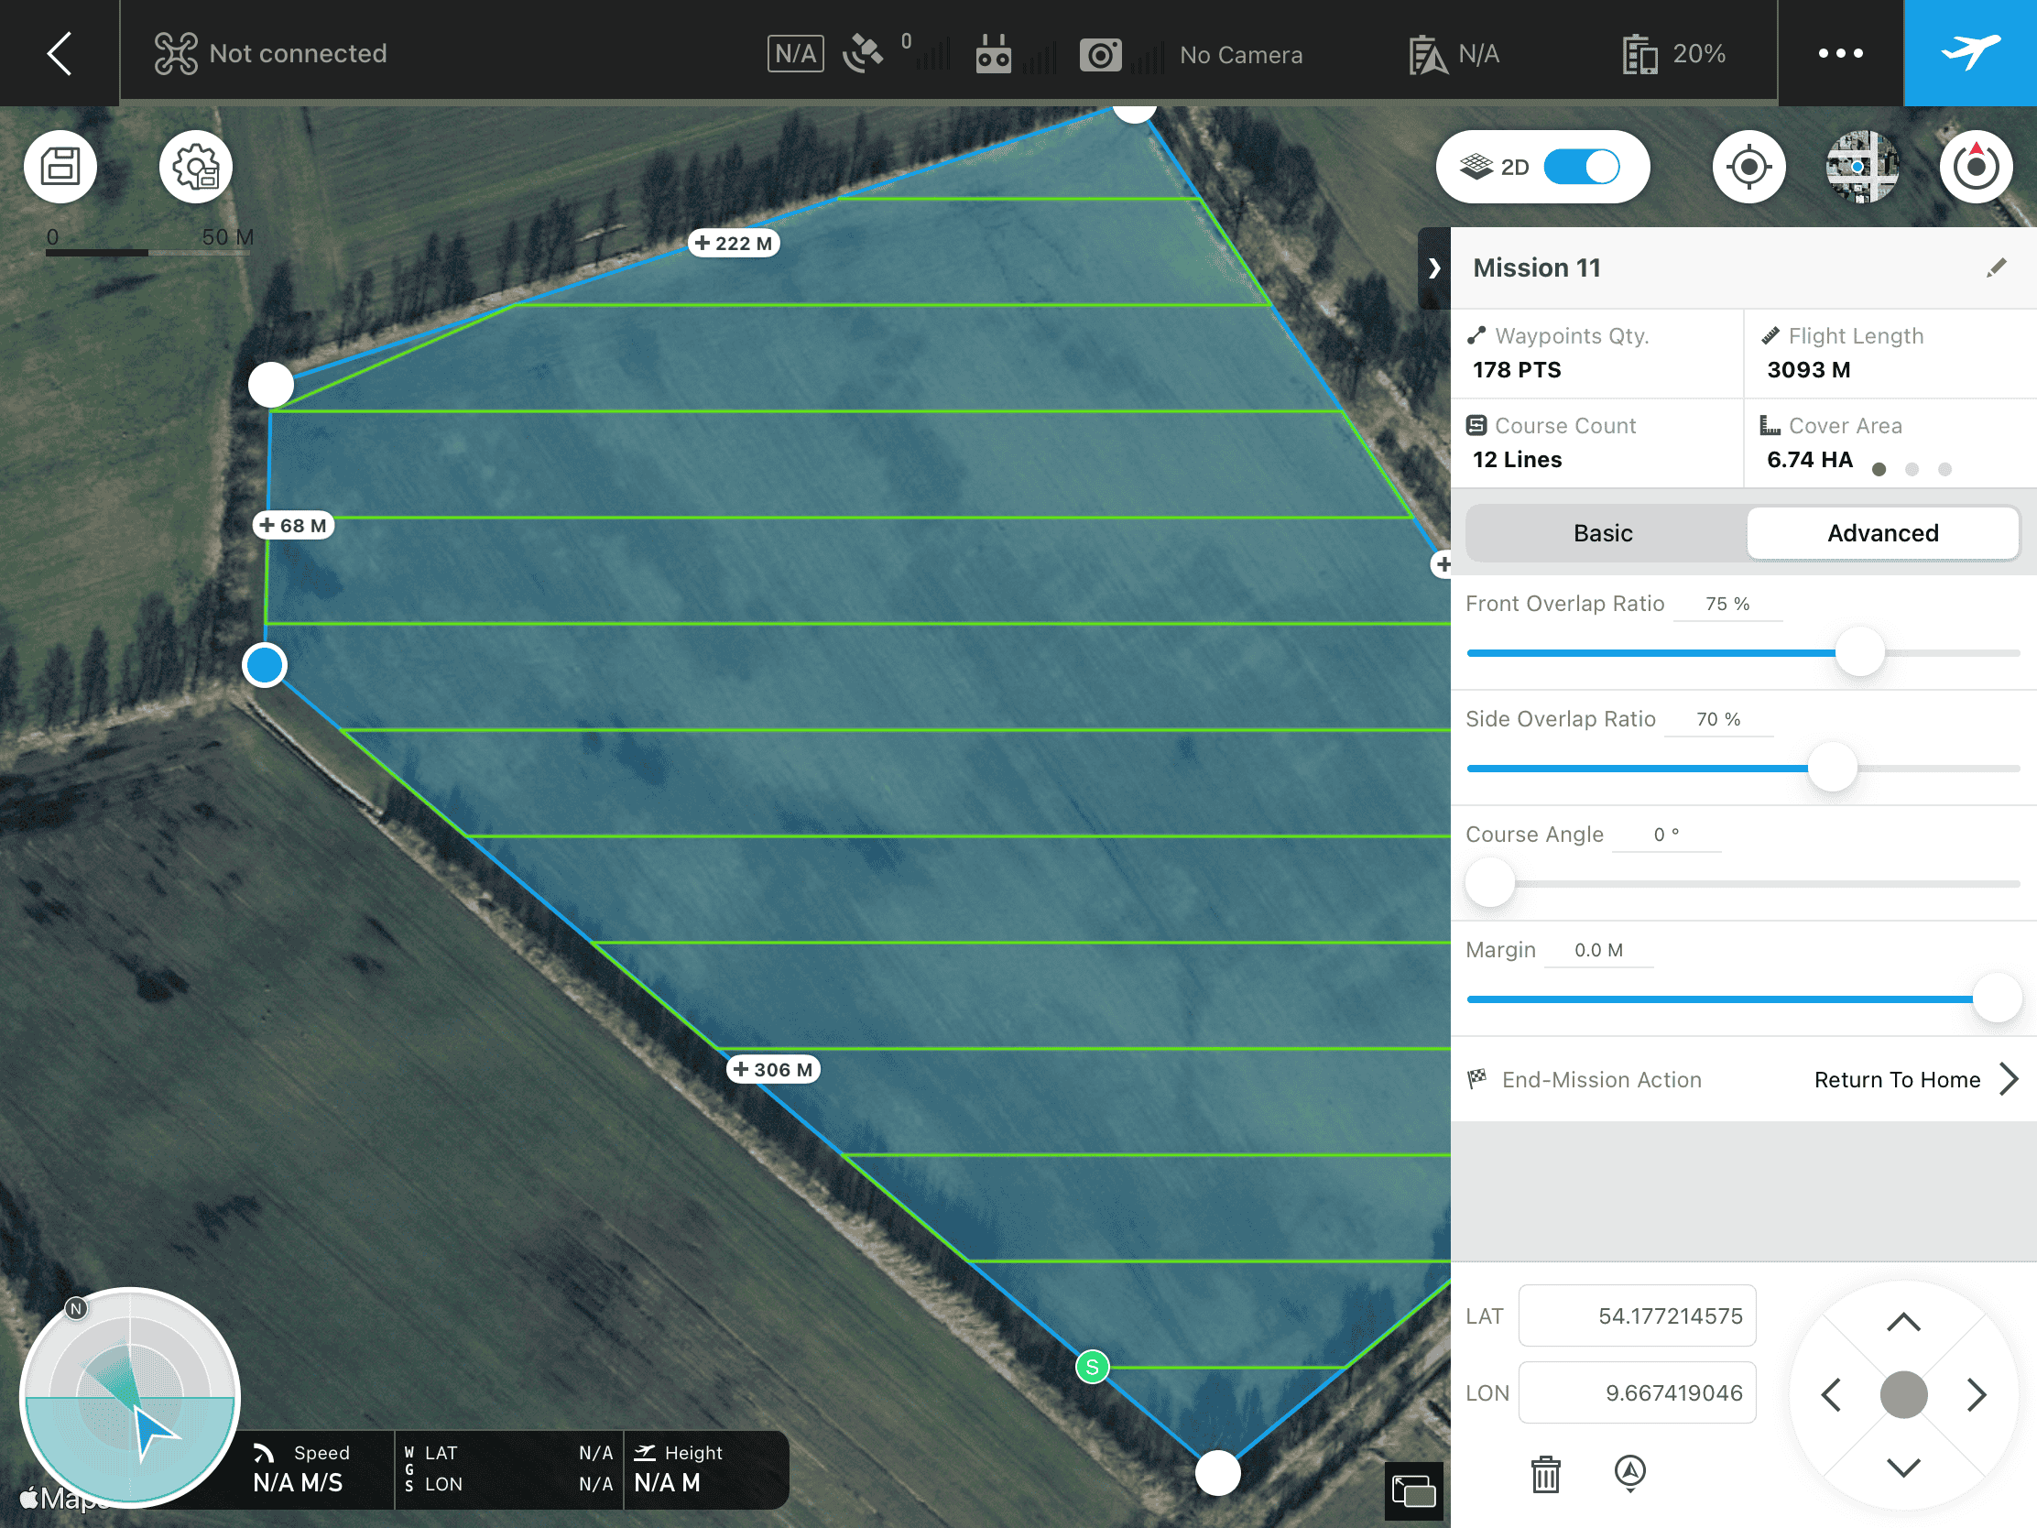Open End-Mission Action Return To Home options

click(1915, 1079)
